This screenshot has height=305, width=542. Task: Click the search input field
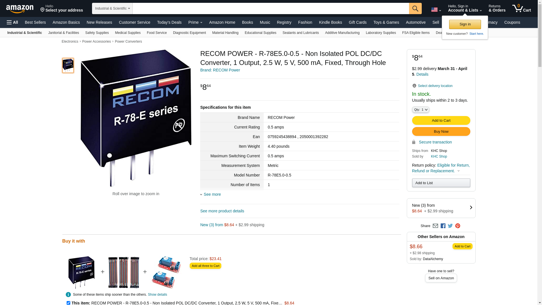pos(270,8)
